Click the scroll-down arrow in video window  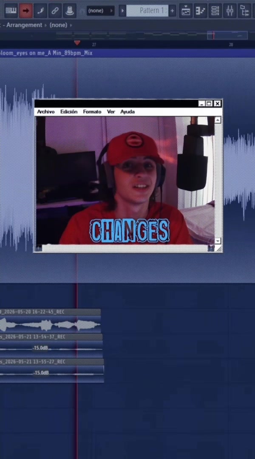pos(218,241)
